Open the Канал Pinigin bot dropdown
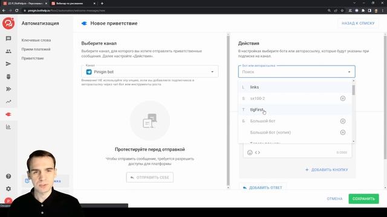 click(x=150, y=72)
